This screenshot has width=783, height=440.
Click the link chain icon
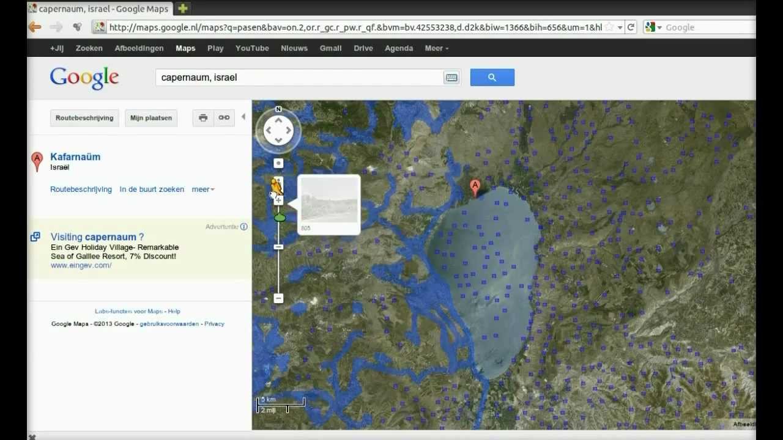click(224, 118)
